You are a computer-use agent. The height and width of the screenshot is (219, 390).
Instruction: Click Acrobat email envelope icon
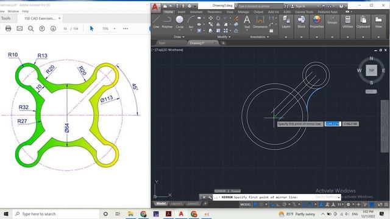(19, 29)
